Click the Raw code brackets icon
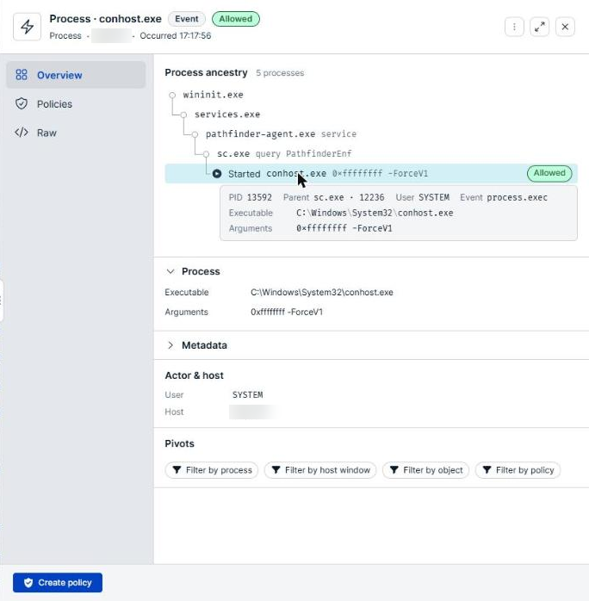The height and width of the screenshot is (601, 589). [x=22, y=133]
